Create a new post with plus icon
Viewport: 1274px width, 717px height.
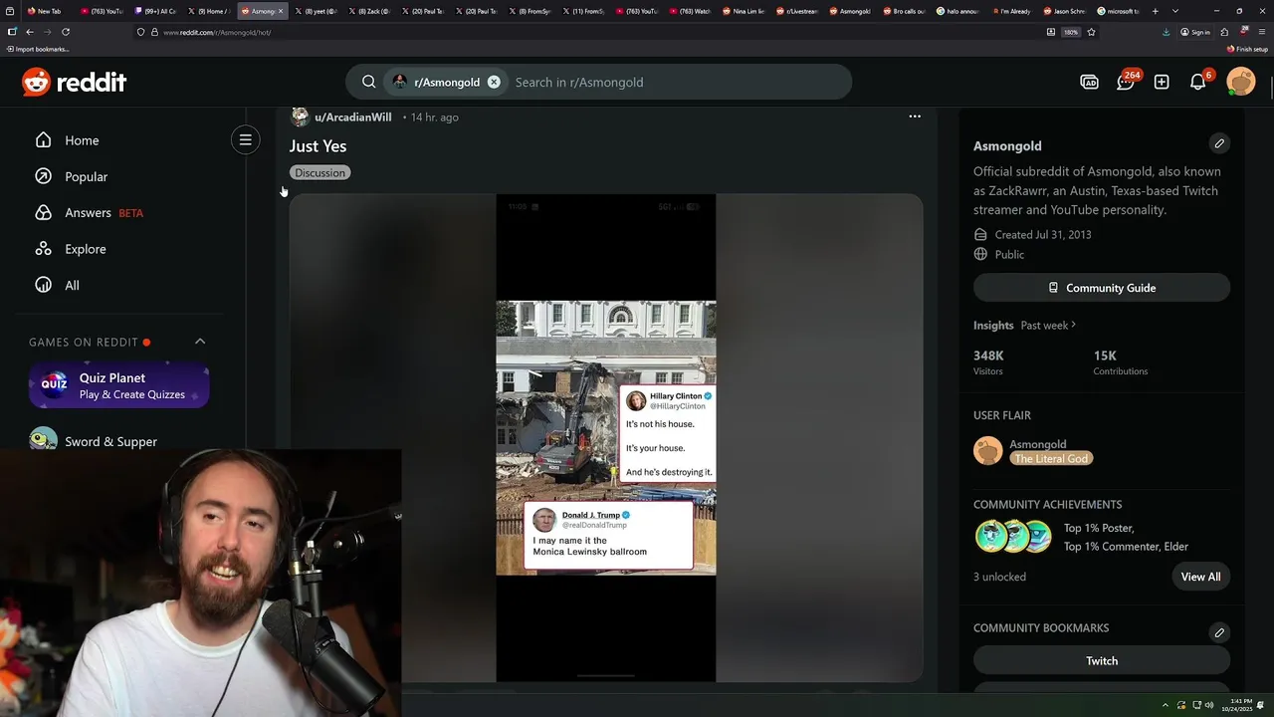(x=1162, y=82)
